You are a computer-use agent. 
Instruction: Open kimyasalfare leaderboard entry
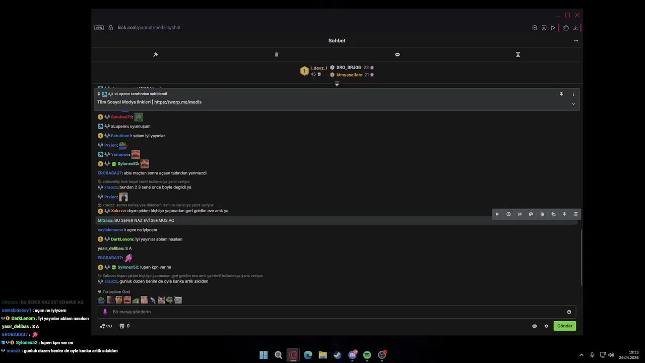349,75
